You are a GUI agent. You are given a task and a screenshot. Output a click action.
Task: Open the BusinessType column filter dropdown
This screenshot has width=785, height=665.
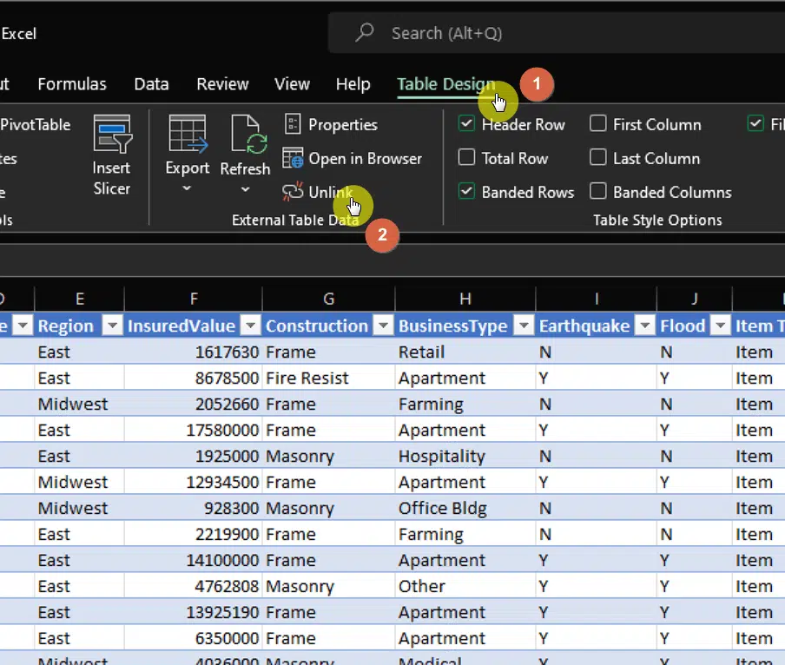point(524,326)
